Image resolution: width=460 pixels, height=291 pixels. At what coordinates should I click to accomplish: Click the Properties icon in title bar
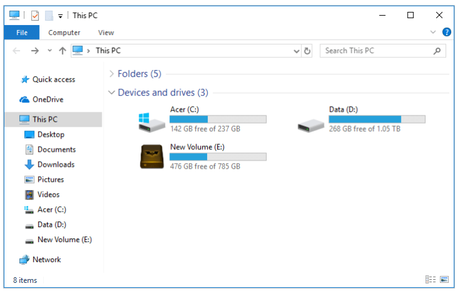tap(35, 16)
